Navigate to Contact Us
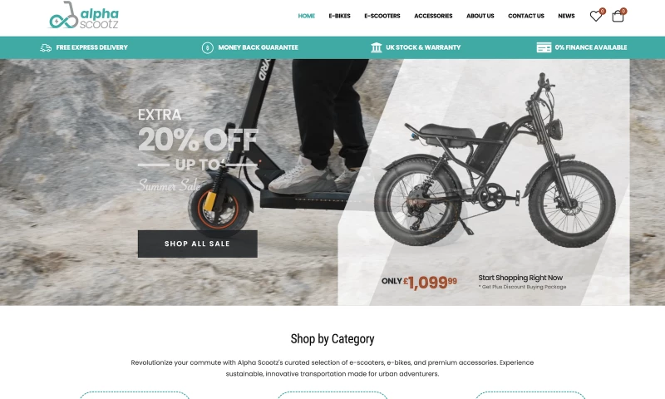 526,16
